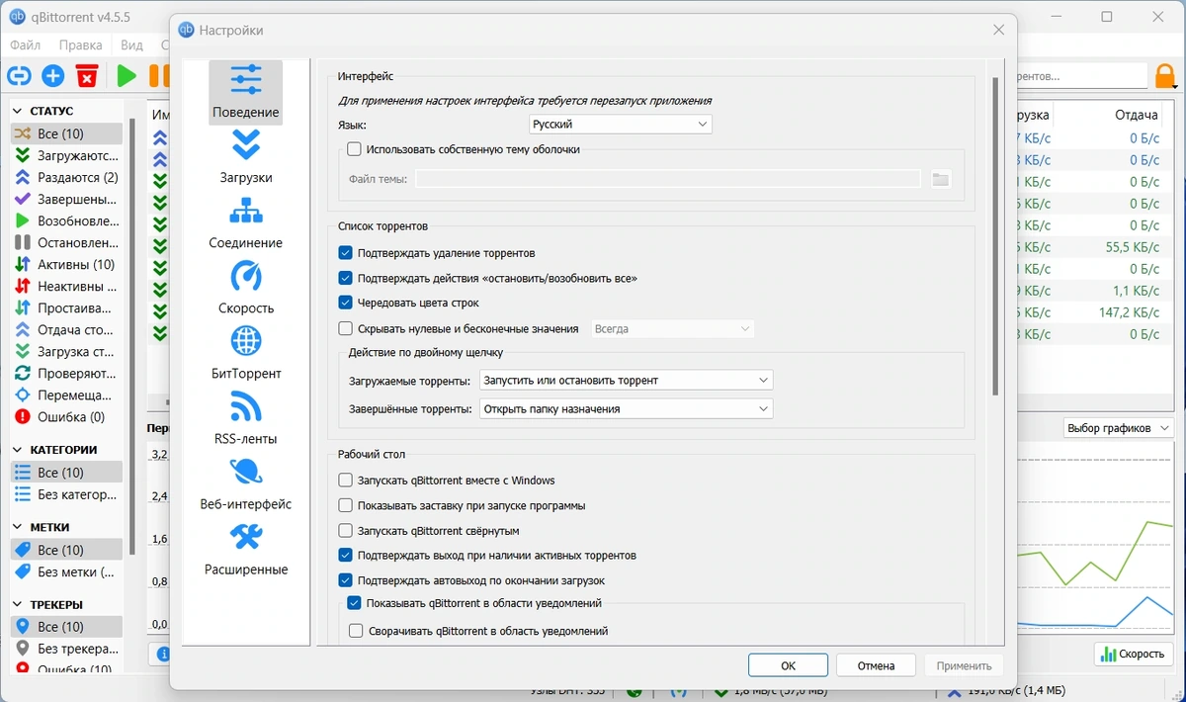Image resolution: width=1186 pixels, height=702 pixels.
Task: Click the red delete torrent toolbar icon
Action: point(87,75)
